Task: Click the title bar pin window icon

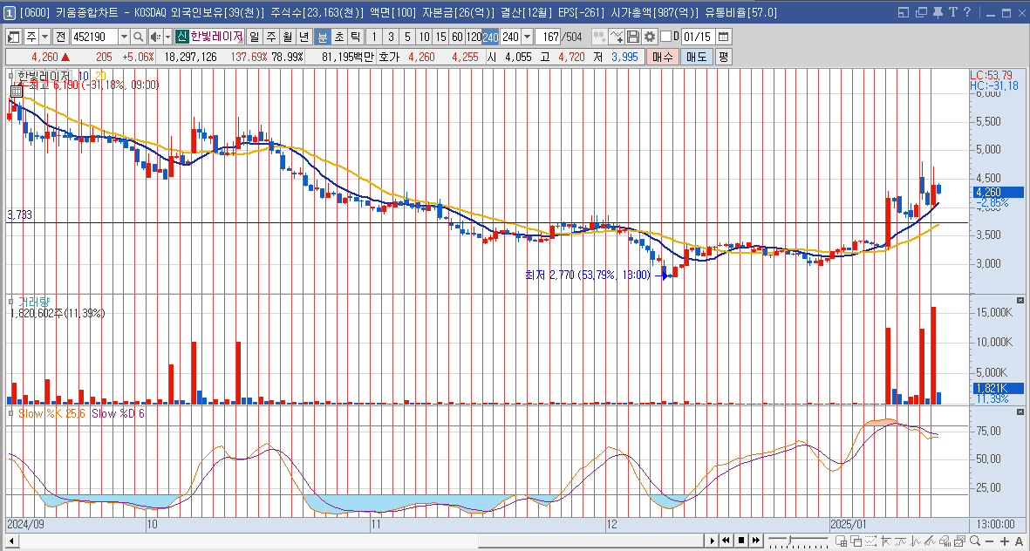Action: tap(938, 12)
